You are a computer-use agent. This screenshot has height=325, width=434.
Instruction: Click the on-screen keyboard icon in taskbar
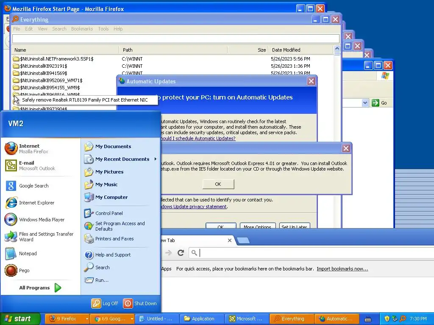click(368, 319)
